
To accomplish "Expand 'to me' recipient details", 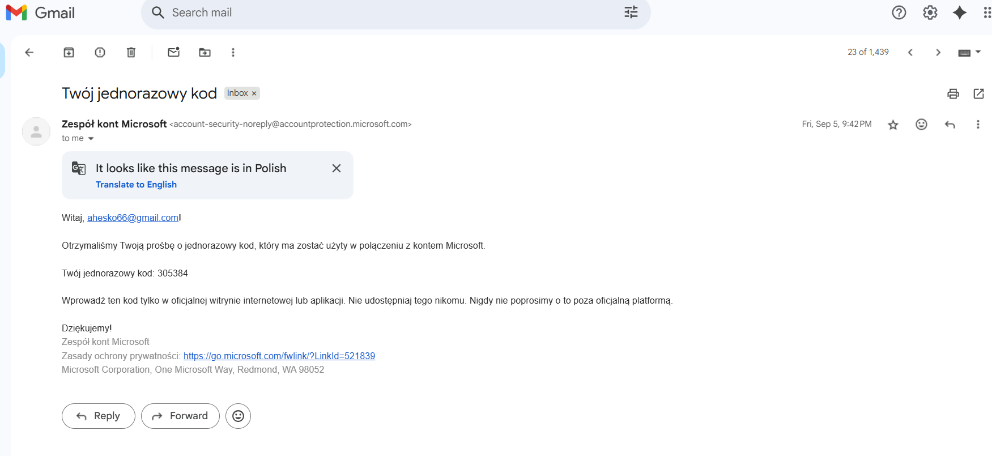I will click(91, 138).
